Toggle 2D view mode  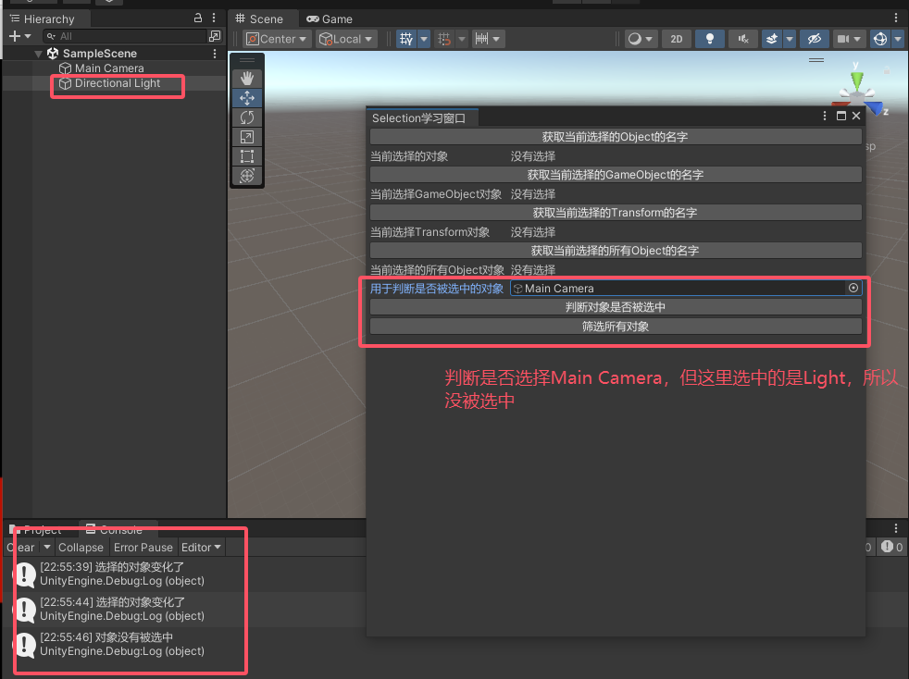point(677,39)
